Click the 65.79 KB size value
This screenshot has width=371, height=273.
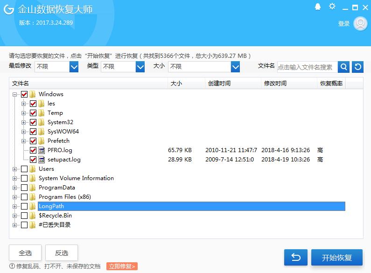coord(180,150)
